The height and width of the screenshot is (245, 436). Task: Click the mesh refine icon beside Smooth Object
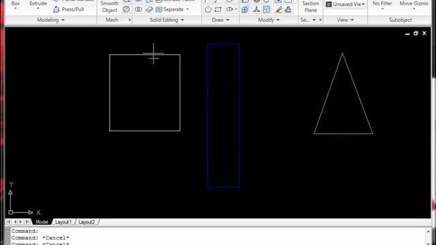tap(126, 9)
